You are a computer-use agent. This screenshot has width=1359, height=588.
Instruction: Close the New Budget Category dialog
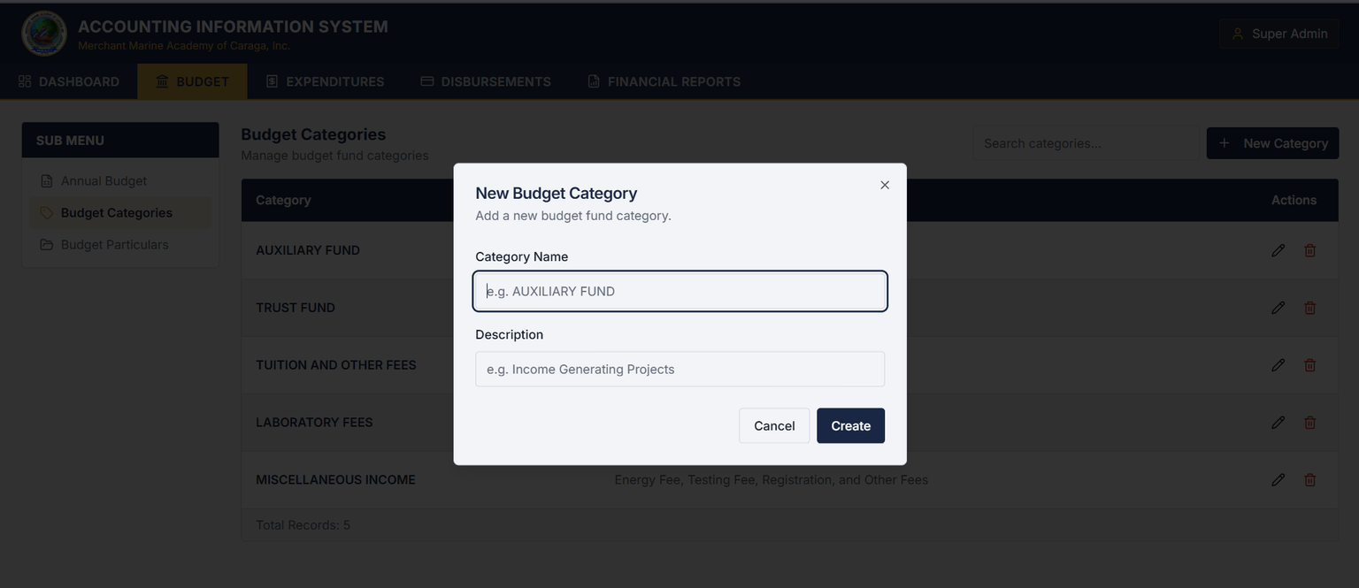[x=884, y=185]
